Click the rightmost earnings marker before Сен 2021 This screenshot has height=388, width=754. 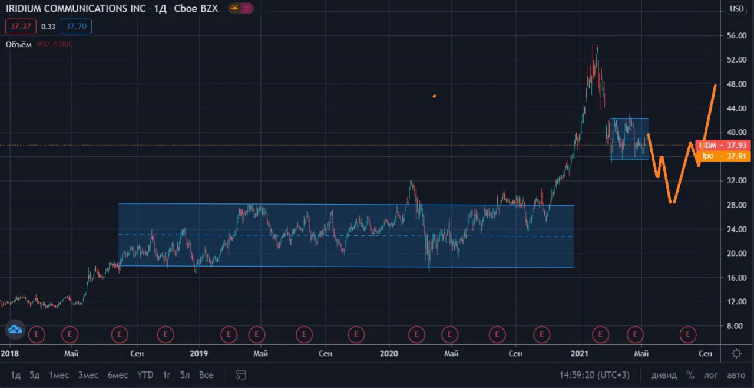(687, 334)
